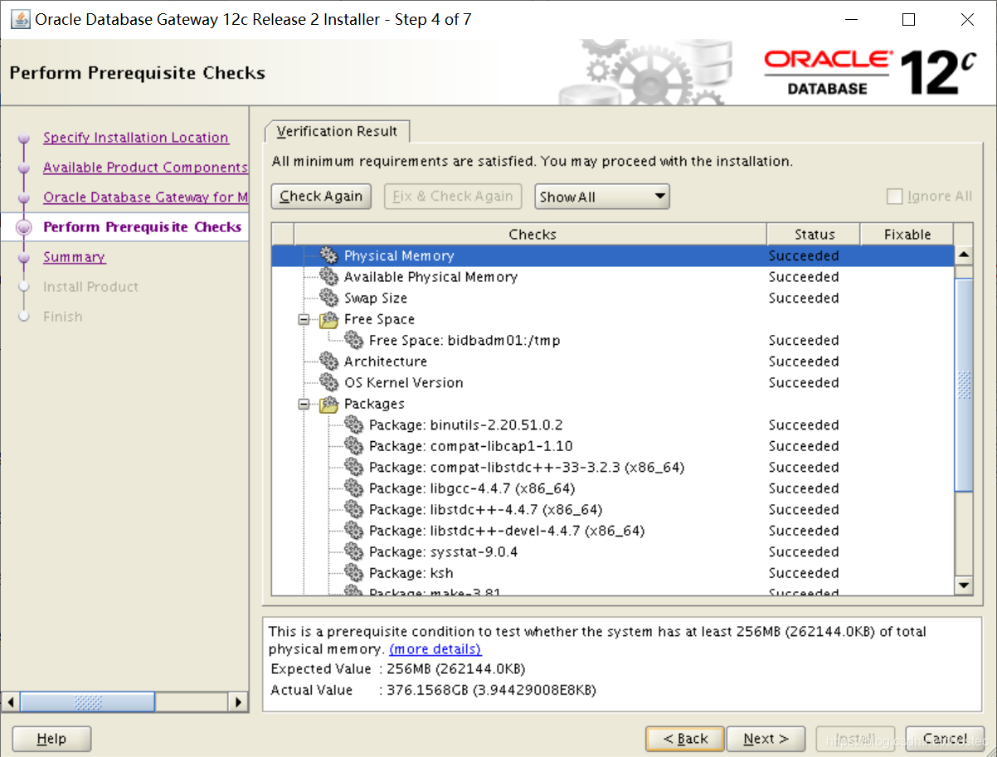
Task: Open the Show All filter dropdown
Action: (602, 197)
